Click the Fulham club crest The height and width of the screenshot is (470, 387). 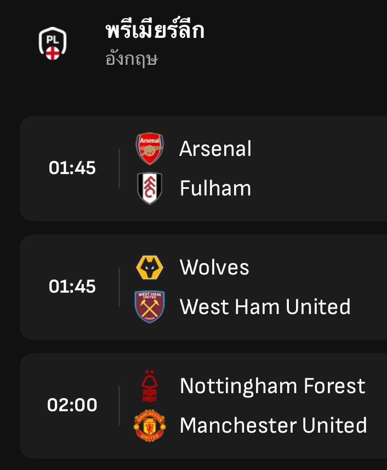coord(149,188)
